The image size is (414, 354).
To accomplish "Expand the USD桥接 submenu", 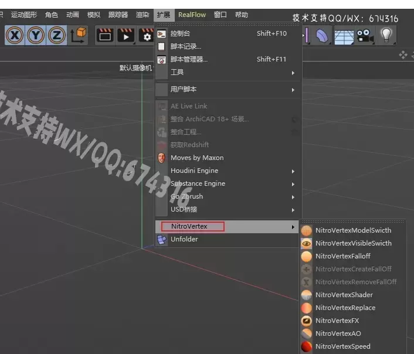I will (228, 210).
